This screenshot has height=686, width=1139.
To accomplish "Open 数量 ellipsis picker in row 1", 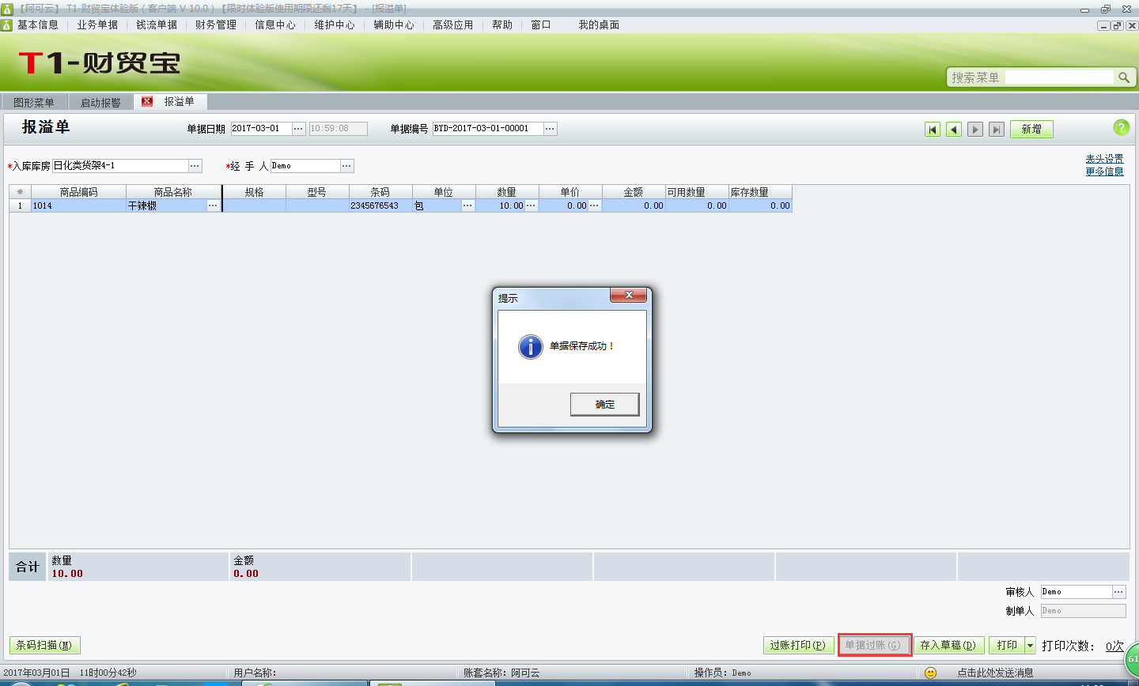I will pos(532,205).
